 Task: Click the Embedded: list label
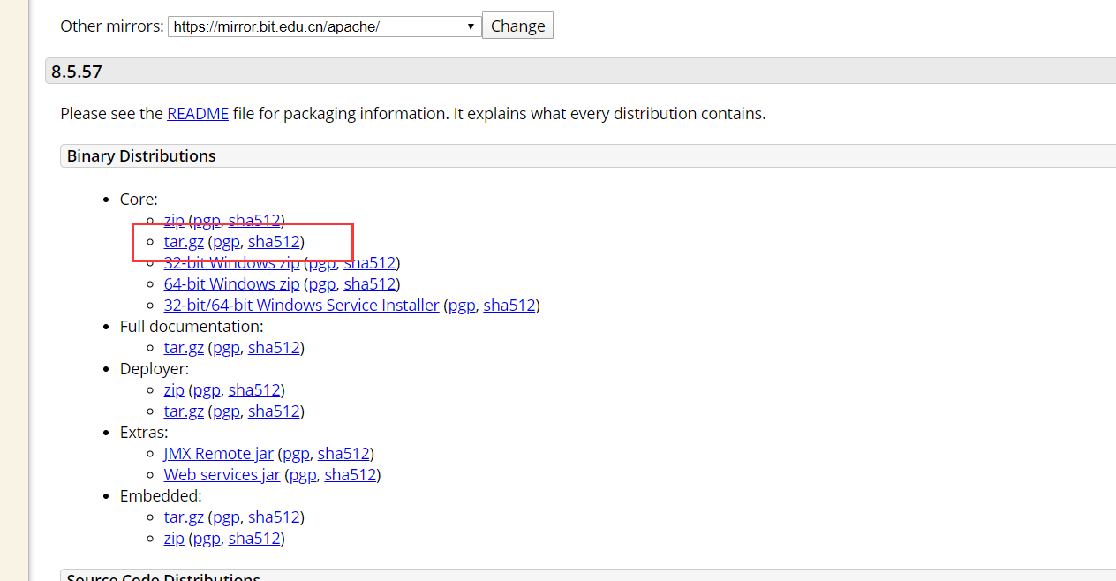161,496
